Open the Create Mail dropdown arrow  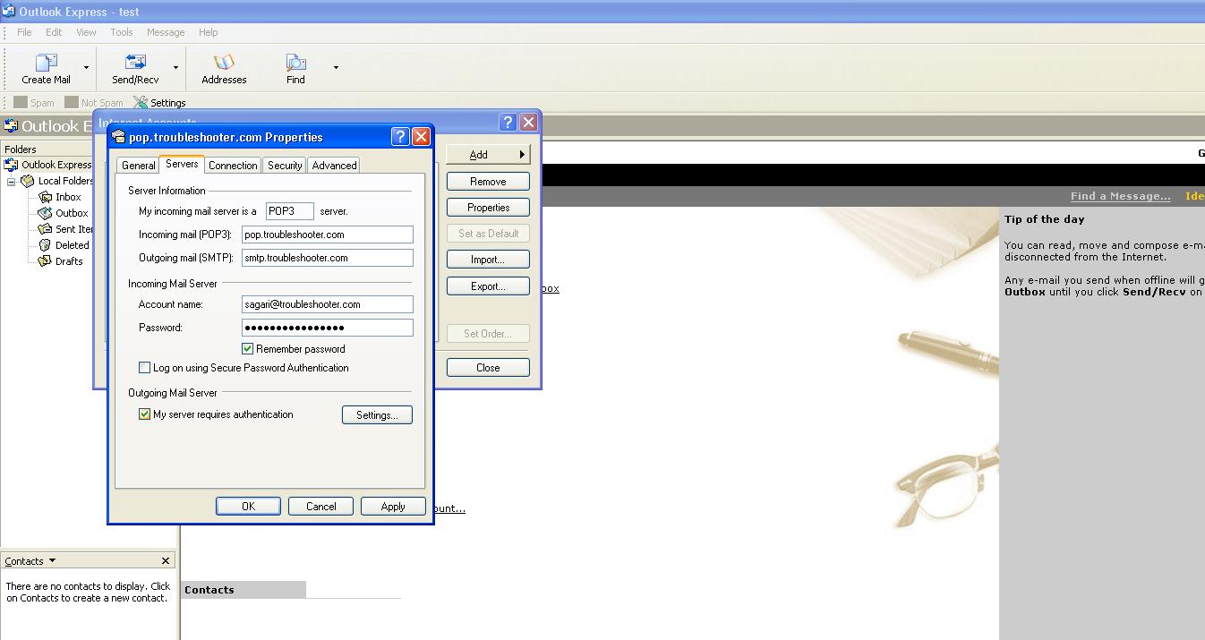(86, 67)
